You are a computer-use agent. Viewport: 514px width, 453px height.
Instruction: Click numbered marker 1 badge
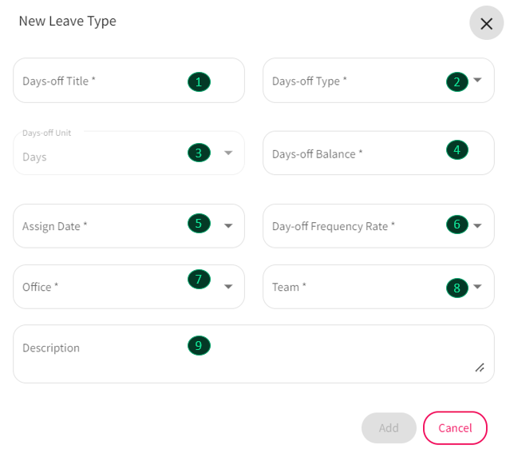pos(199,81)
